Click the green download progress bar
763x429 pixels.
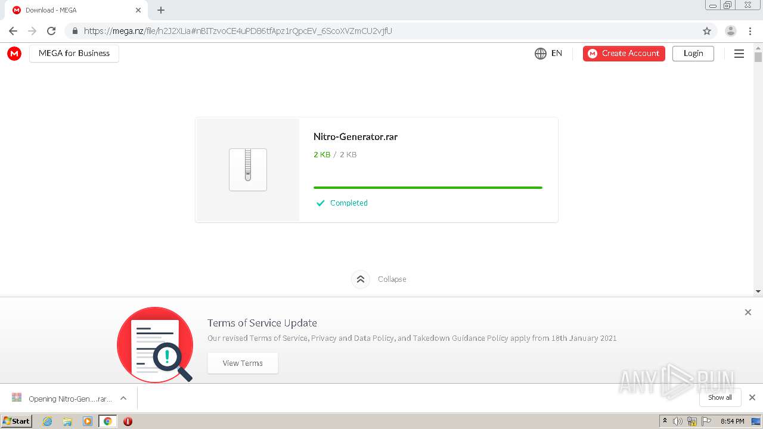(428, 187)
